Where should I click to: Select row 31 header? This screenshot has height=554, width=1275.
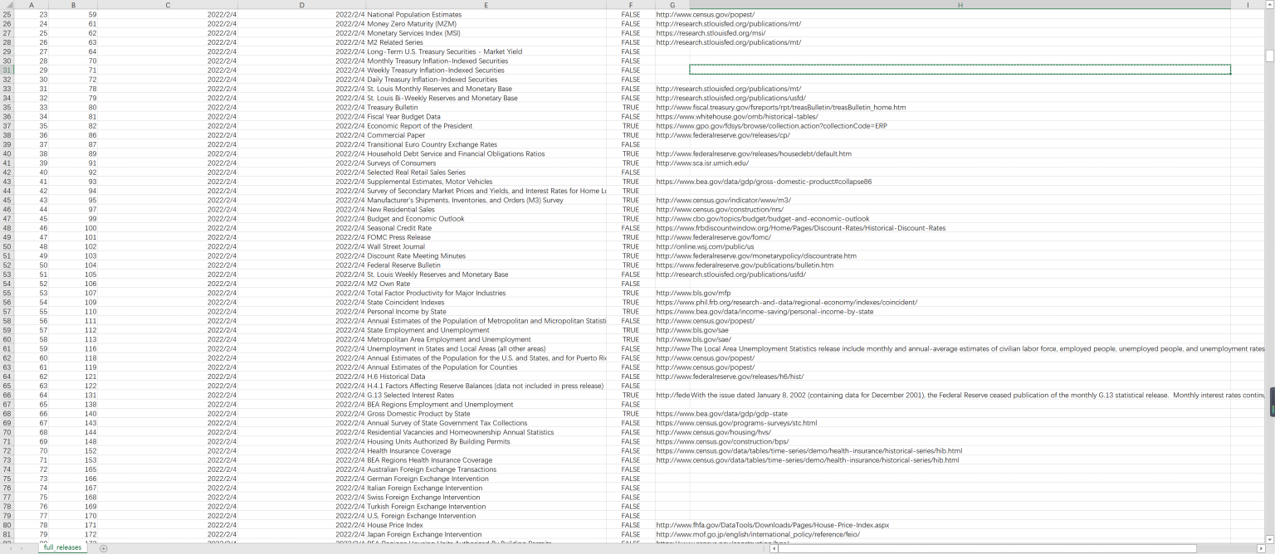[x=7, y=70]
